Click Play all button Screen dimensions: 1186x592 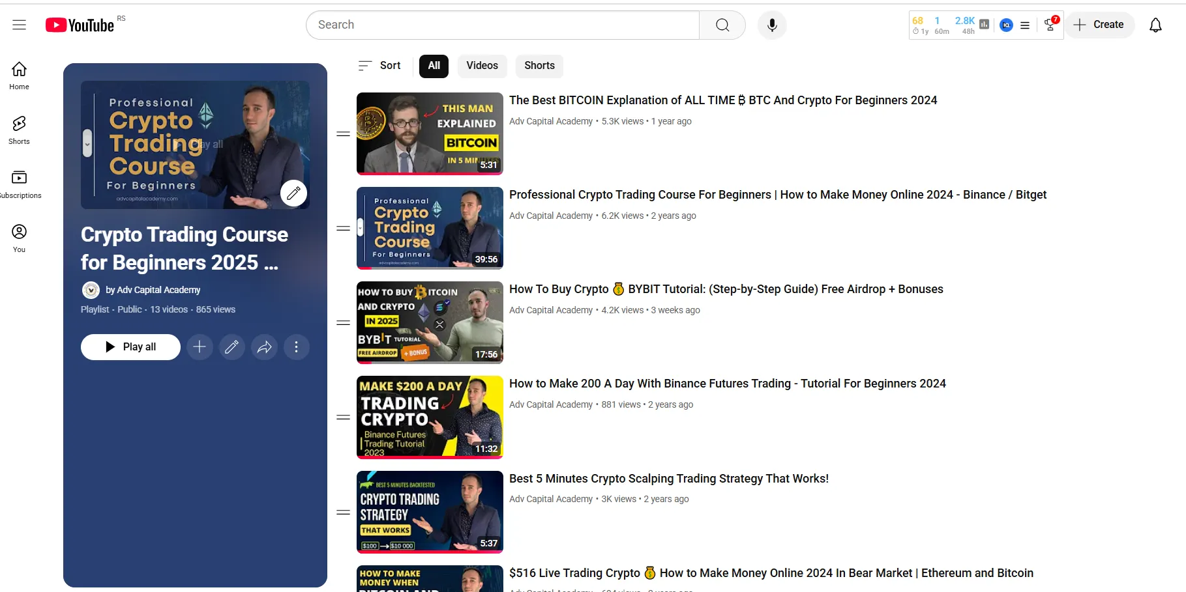(x=130, y=347)
